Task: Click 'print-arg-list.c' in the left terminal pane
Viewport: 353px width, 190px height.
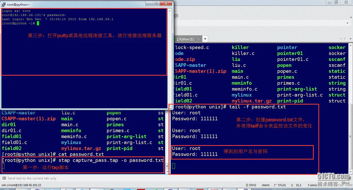Action: (x=129, y=142)
